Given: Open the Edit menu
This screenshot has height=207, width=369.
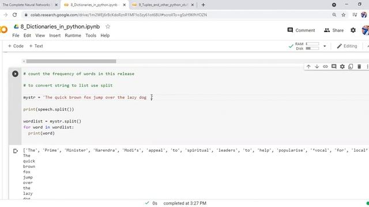Looking at the screenshot, I should click(x=27, y=36).
